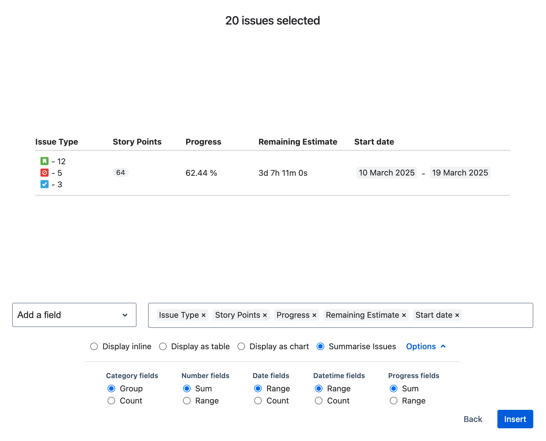Click the Back button
546x441 pixels.
[473, 419]
